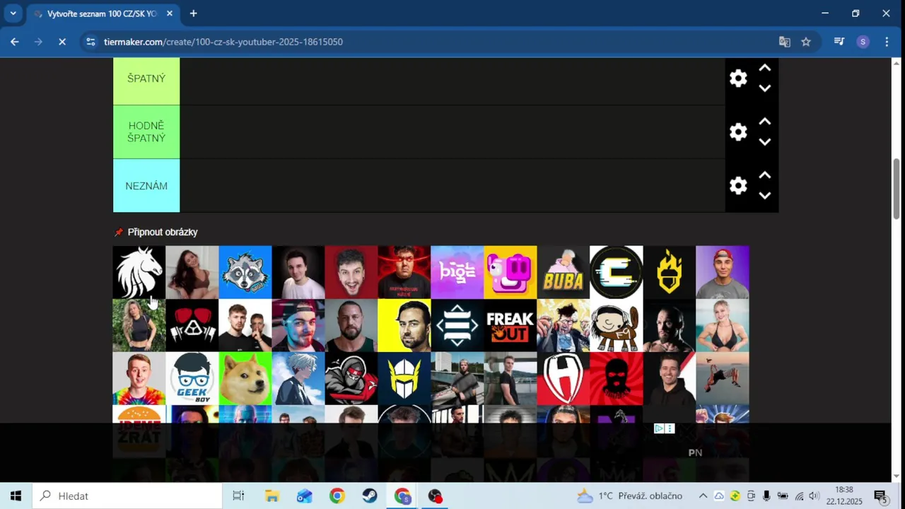The width and height of the screenshot is (905, 509).
Task: Select the gold knight helmet logo
Action: [404, 378]
